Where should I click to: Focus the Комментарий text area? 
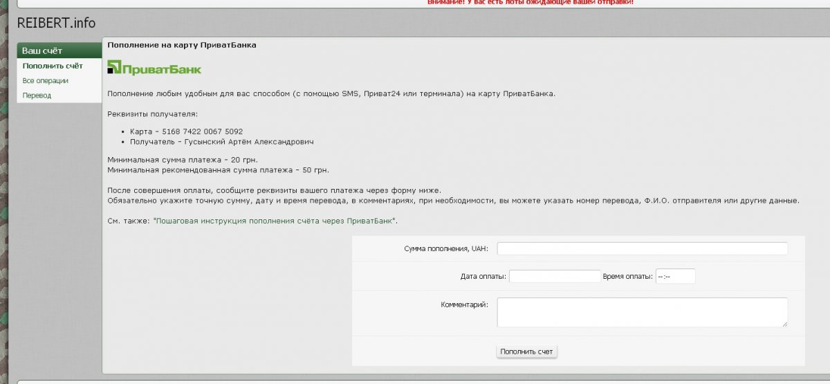(643, 312)
